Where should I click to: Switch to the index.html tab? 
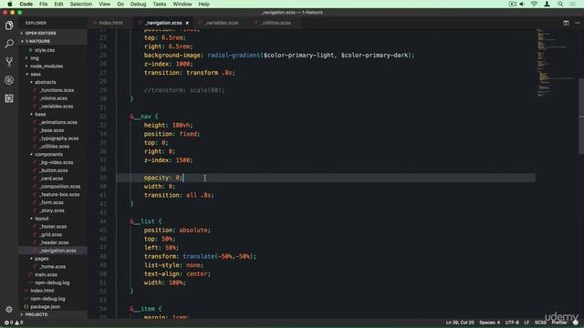110,23
